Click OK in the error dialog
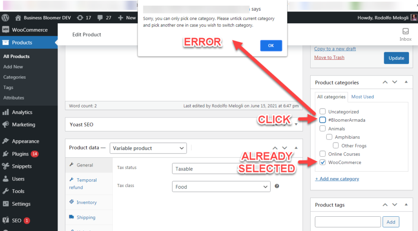 [271, 46]
